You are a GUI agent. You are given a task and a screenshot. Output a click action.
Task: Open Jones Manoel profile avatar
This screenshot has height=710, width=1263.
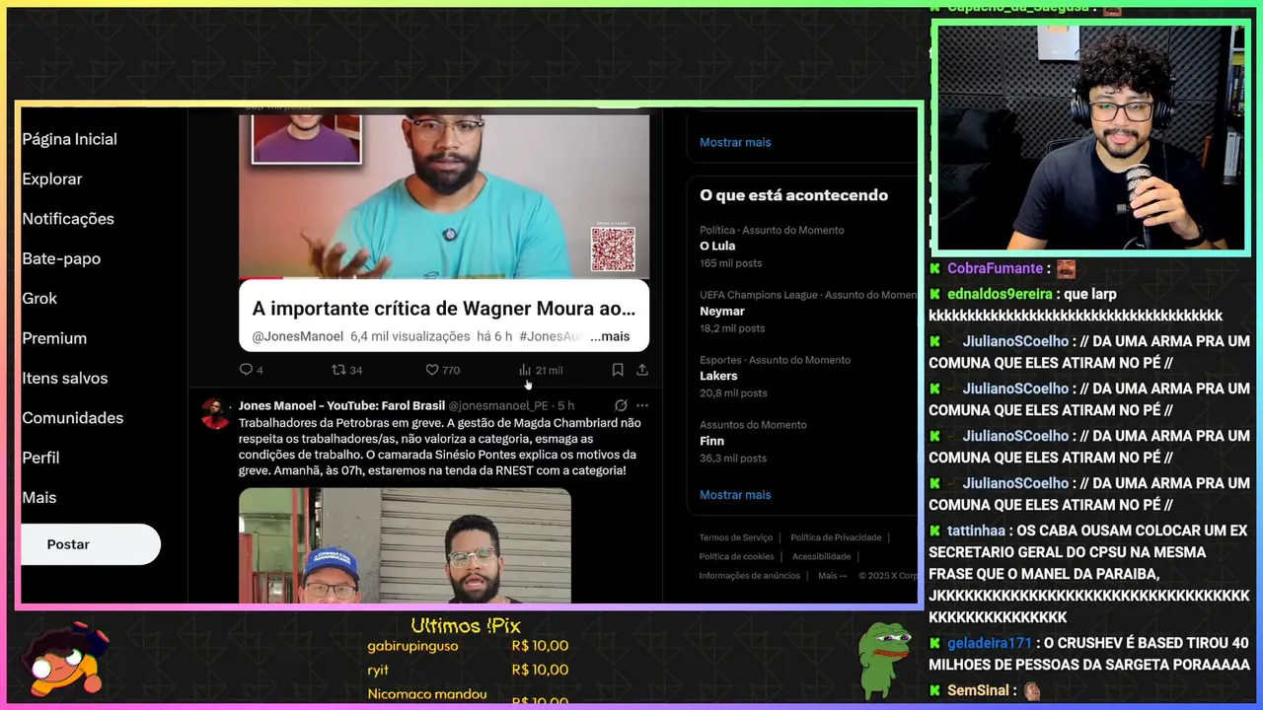click(215, 414)
